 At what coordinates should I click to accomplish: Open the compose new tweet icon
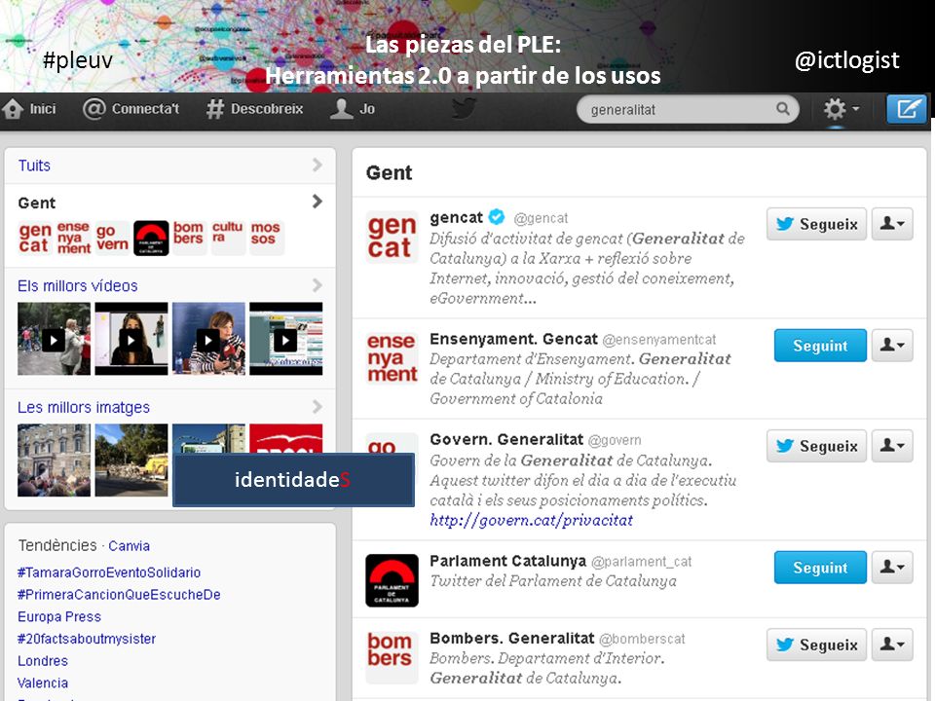click(x=907, y=109)
